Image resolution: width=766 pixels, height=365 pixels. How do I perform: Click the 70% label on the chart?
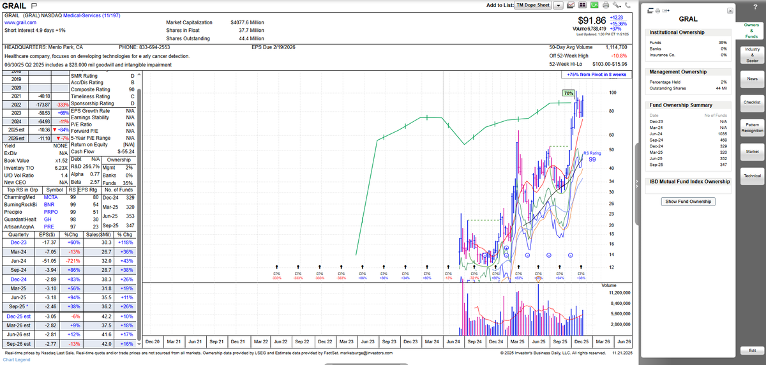(568, 93)
